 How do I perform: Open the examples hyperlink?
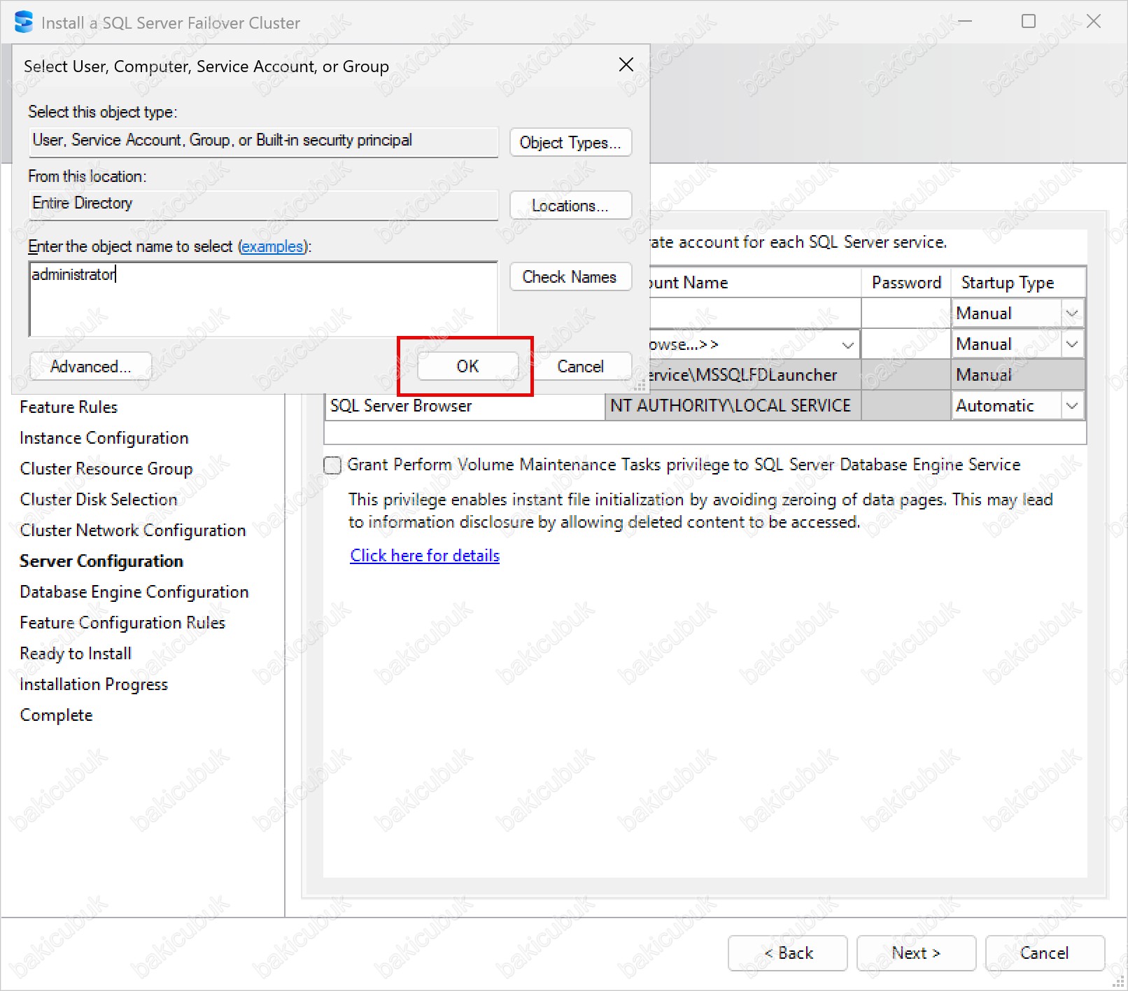point(272,247)
